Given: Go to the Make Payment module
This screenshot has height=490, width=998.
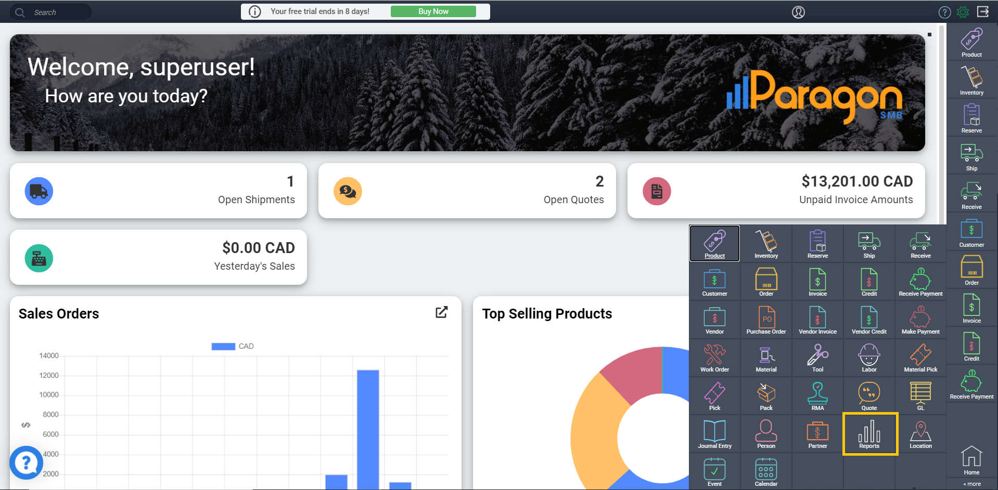Looking at the screenshot, I should [x=920, y=320].
